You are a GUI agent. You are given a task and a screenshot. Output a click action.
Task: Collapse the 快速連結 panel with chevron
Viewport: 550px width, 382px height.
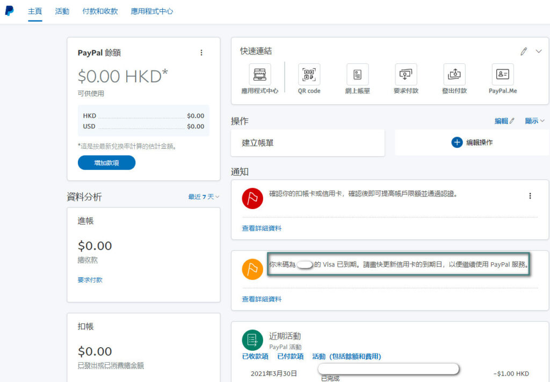(539, 52)
